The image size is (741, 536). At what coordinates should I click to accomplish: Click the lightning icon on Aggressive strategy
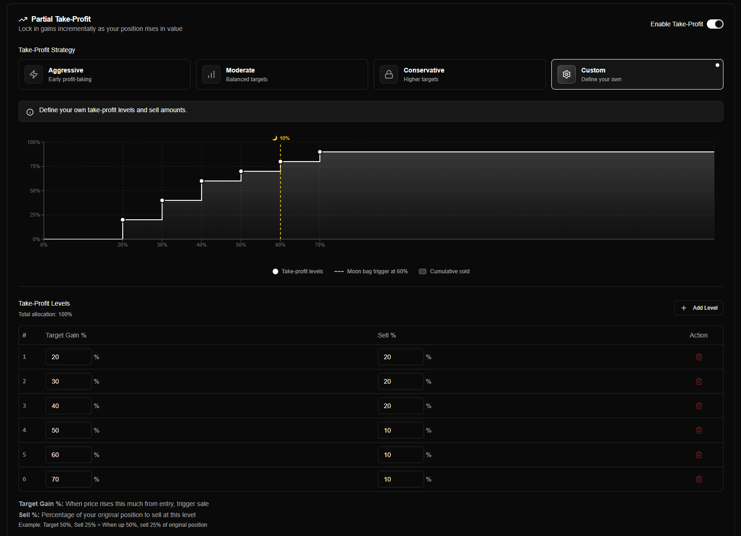point(33,74)
